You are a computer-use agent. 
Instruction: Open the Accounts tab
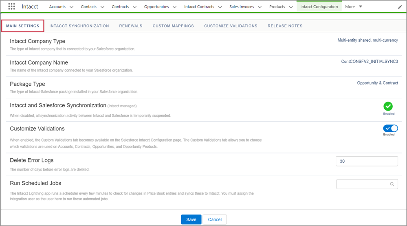[x=57, y=7]
